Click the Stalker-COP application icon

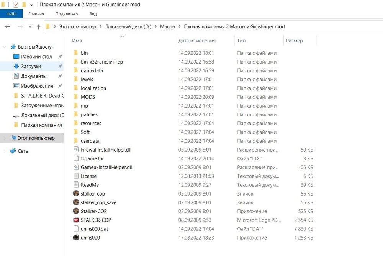[x=76, y=211]
